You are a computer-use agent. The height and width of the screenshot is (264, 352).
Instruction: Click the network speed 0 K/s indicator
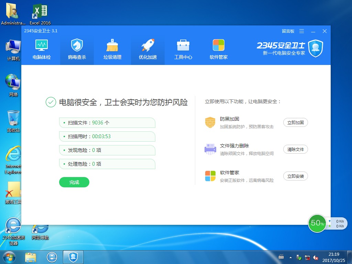tap(337, 223)
